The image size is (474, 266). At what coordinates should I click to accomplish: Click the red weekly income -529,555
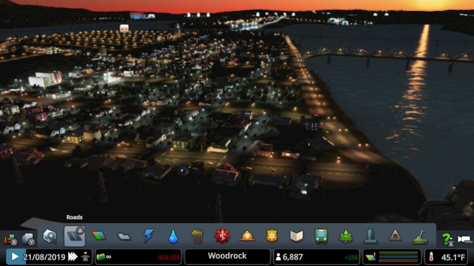(x=168, y=257)
